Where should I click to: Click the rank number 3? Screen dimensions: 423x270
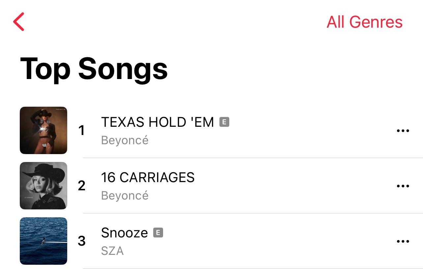click(81, 241)
